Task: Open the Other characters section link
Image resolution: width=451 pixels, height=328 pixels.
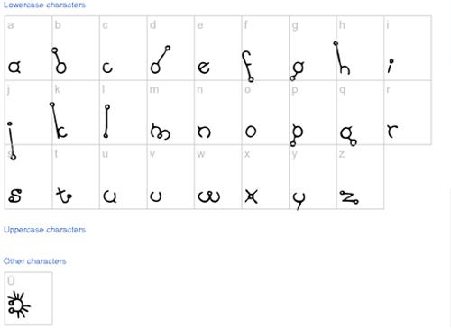Action: pos(34,261)
